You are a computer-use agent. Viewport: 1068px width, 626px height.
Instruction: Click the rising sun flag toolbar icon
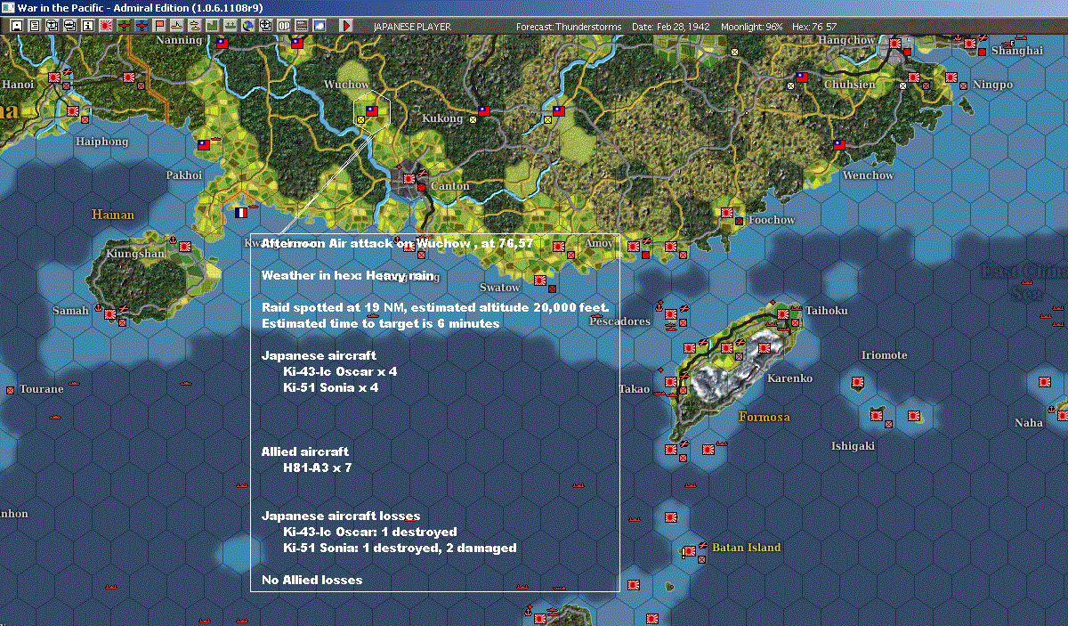tap(106, 26)
